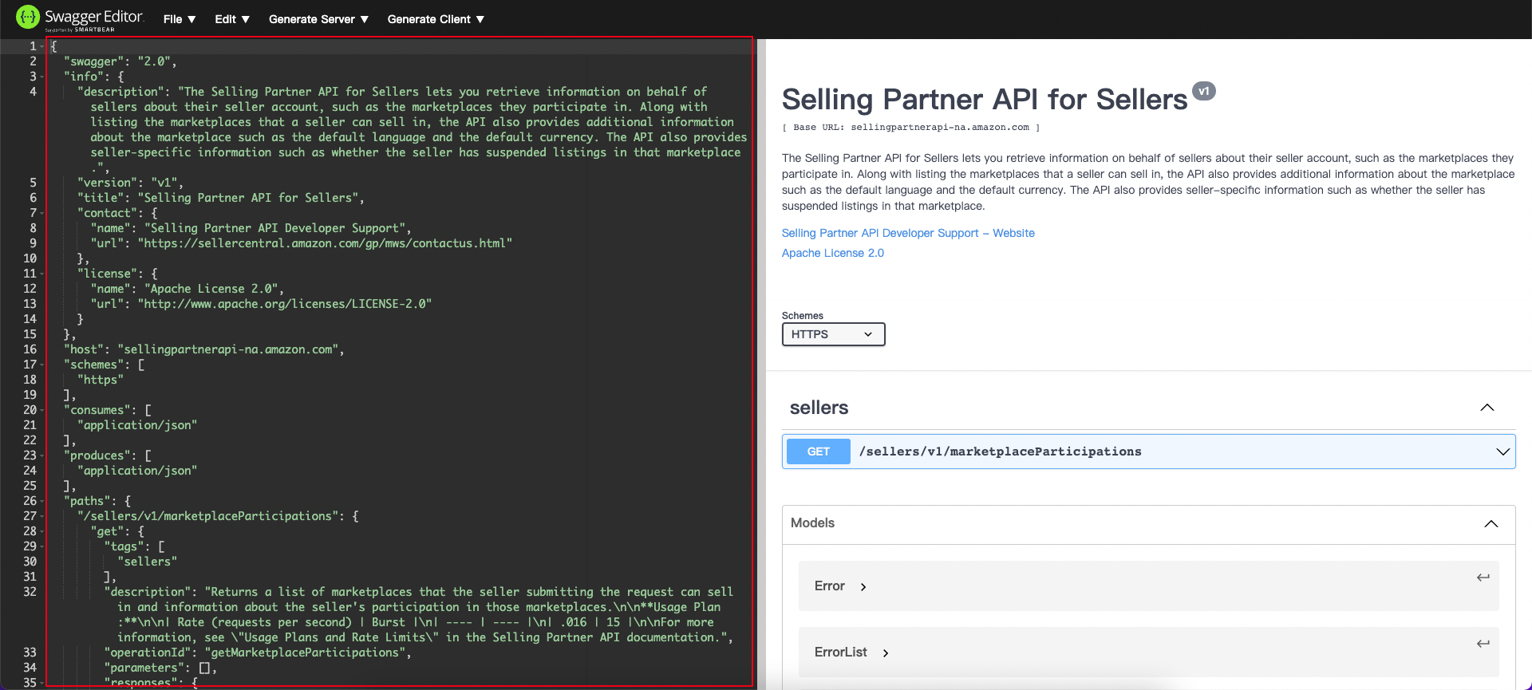Expand the Error model arrow
The width and height of the screenshot is (1532, 690).
[863, 587]
